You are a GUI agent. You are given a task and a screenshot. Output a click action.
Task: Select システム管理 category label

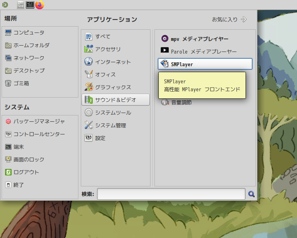110,125
